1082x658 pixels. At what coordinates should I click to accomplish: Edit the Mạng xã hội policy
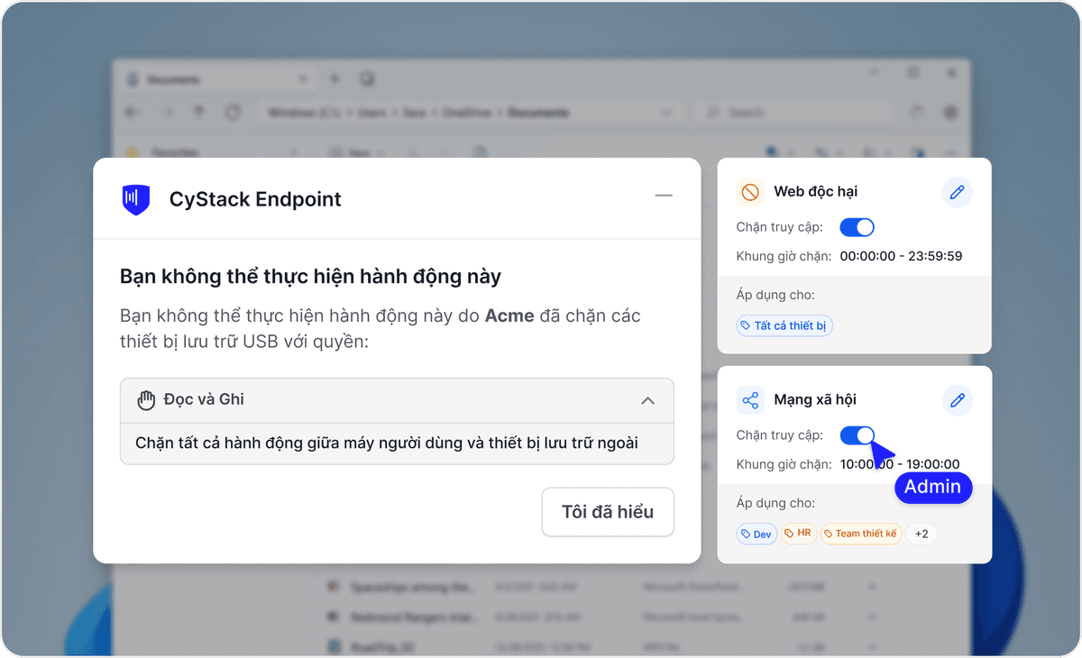click(957, 399)
